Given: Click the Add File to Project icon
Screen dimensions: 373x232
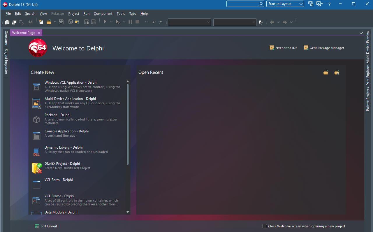Looking at the screenshot, I should tap(86, 22).
